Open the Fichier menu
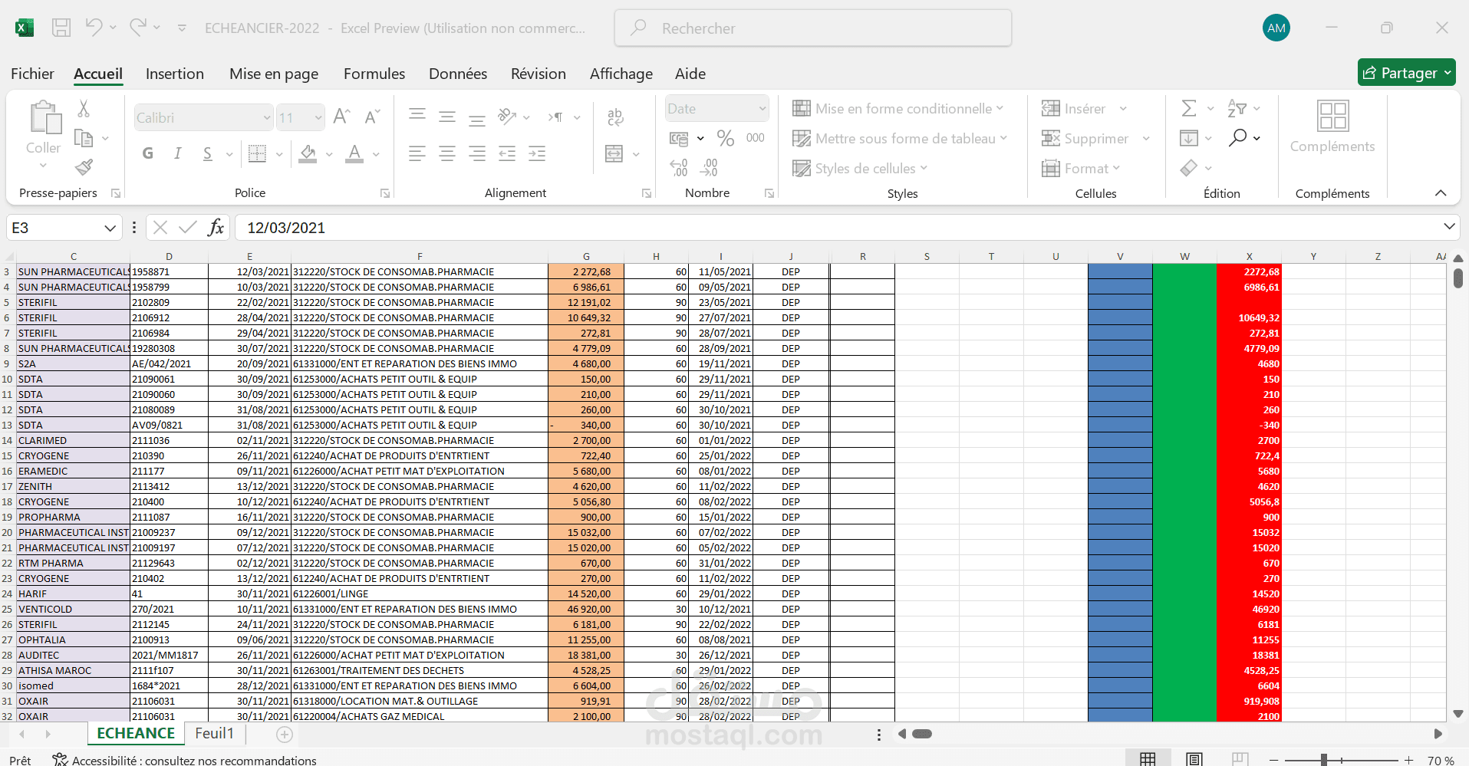 (32, 74)
